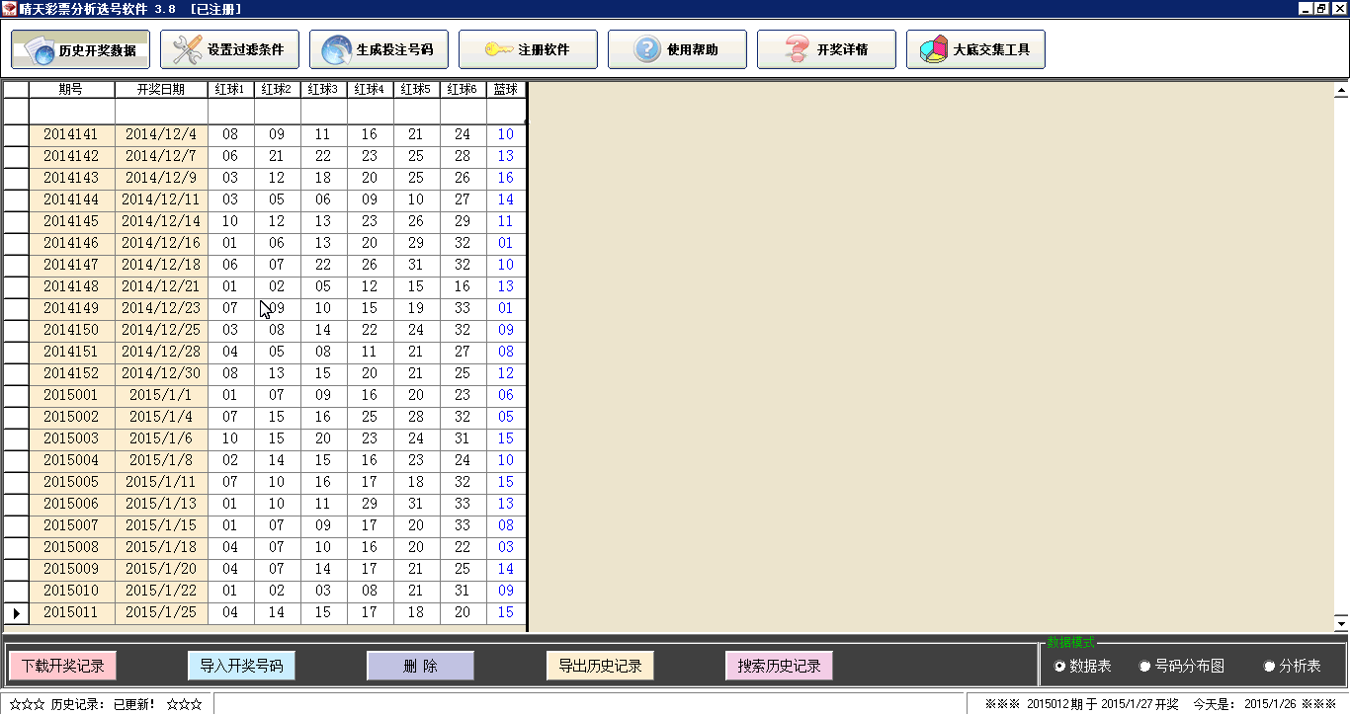Click the 期号 column header
The width and height of the screenshot is (1350, 715).
click(x=71, y=90)
